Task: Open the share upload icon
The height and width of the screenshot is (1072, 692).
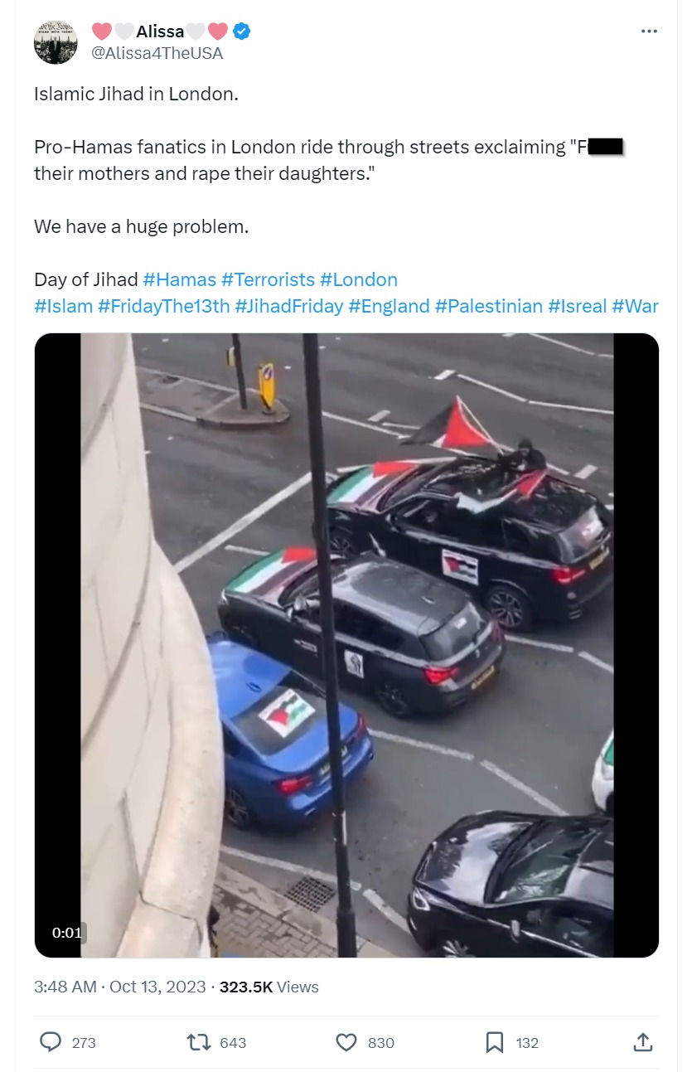Action: (642, 1042)
